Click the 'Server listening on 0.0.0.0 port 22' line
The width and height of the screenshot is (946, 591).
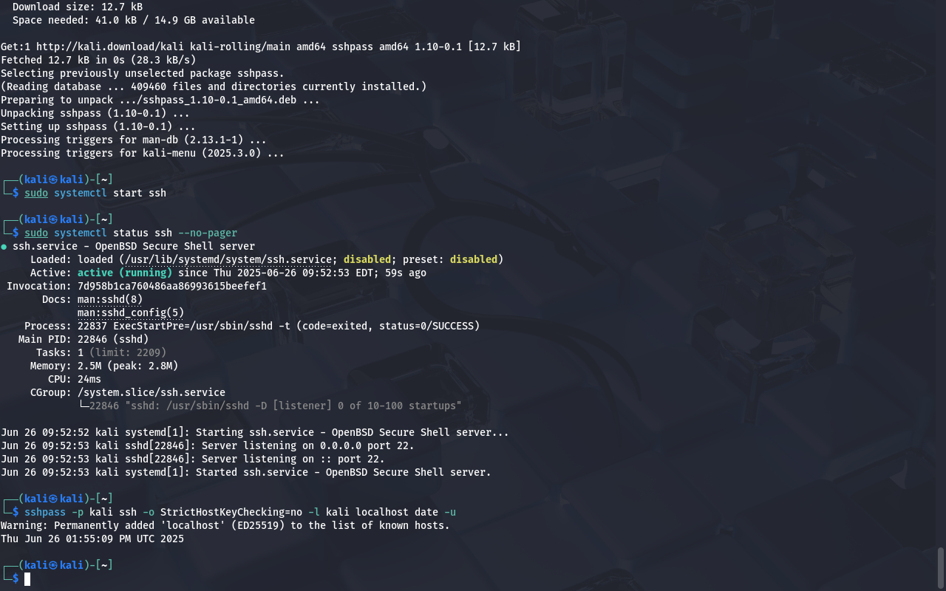pyautogui.click(x=208, y=445)
